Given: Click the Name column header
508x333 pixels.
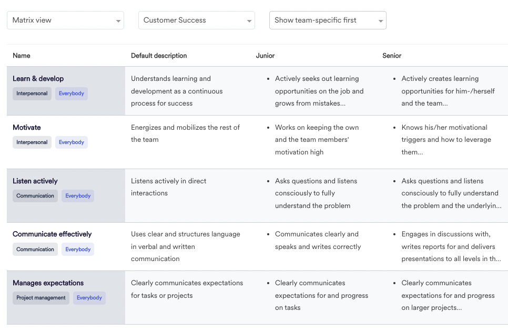Looking at the screenshot, I should click(22, 56).
